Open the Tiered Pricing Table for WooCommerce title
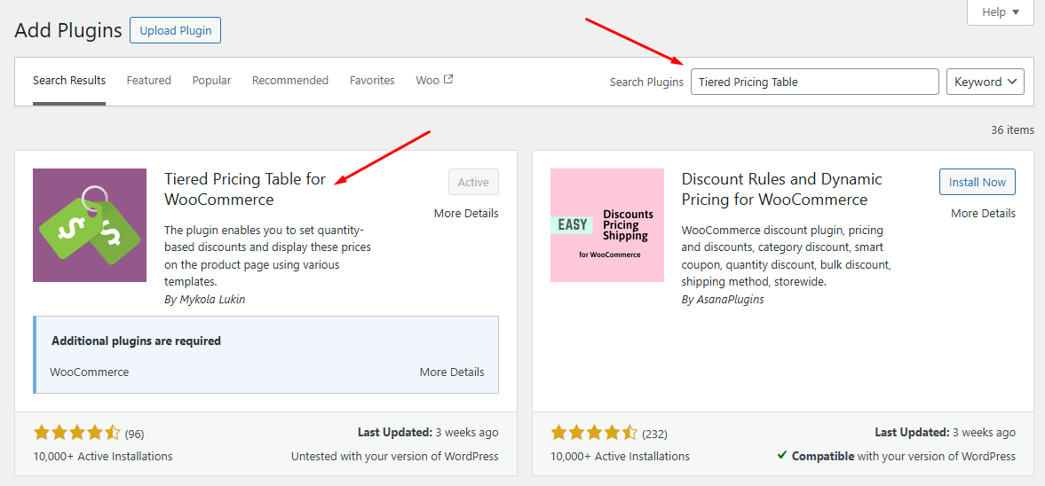Screen dimensions: 1045x486 click(x=245, y=189)
